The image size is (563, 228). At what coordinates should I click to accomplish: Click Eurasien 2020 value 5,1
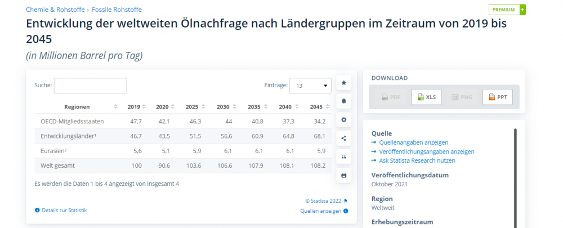tap(166, 151)
